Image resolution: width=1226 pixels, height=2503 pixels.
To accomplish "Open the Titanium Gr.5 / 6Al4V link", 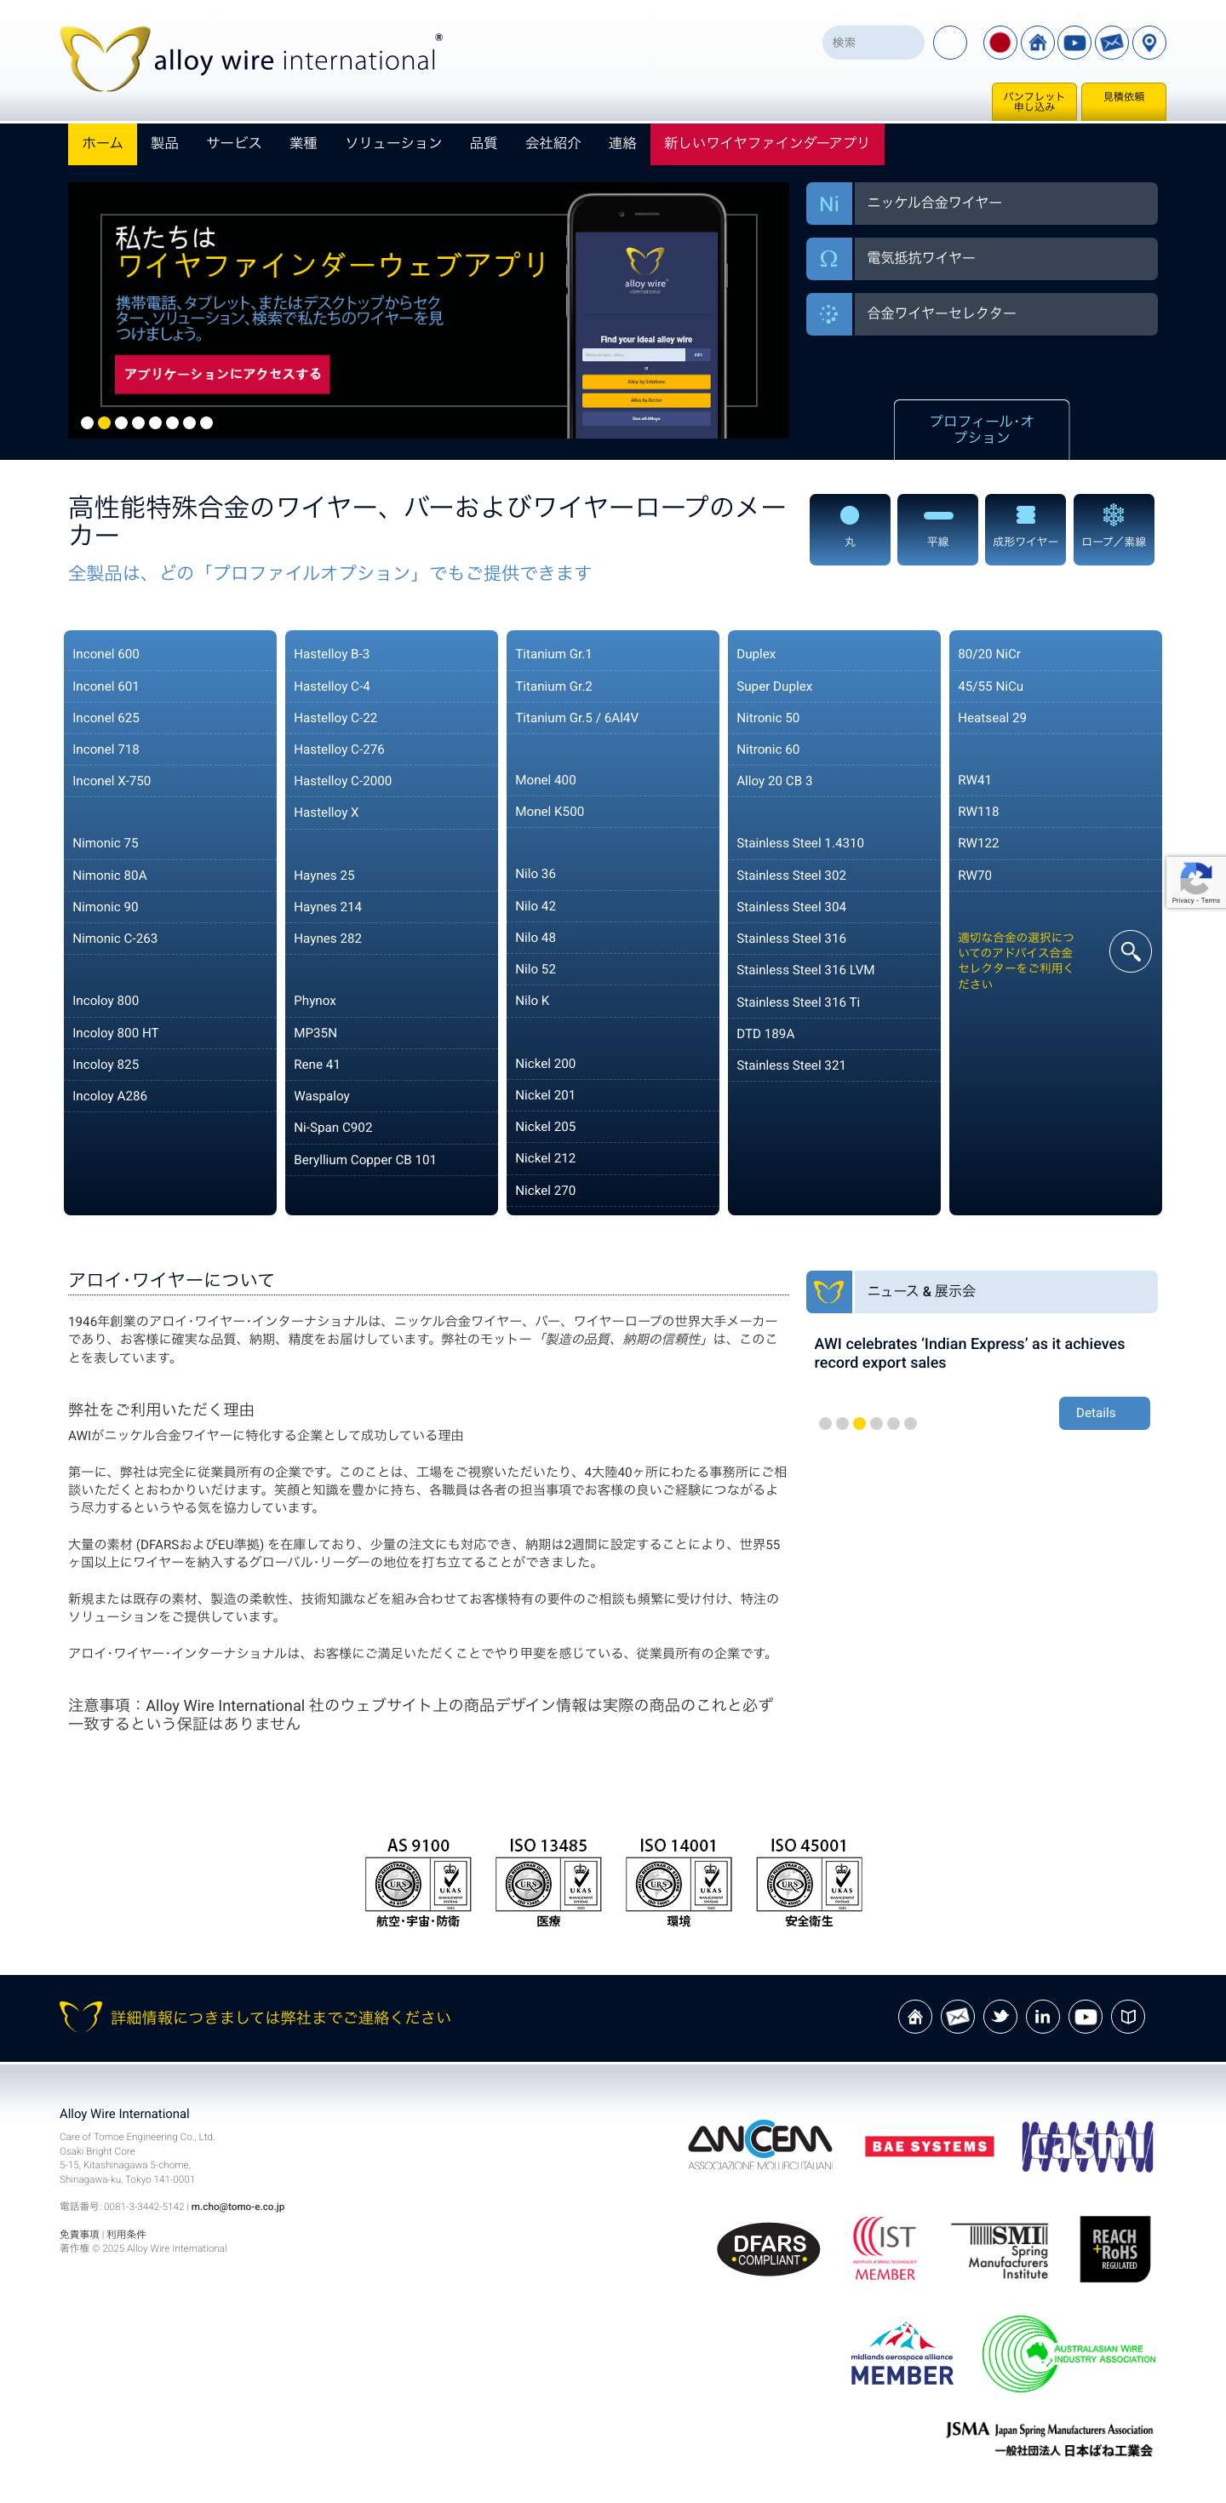I will click(x=613, y=718).
